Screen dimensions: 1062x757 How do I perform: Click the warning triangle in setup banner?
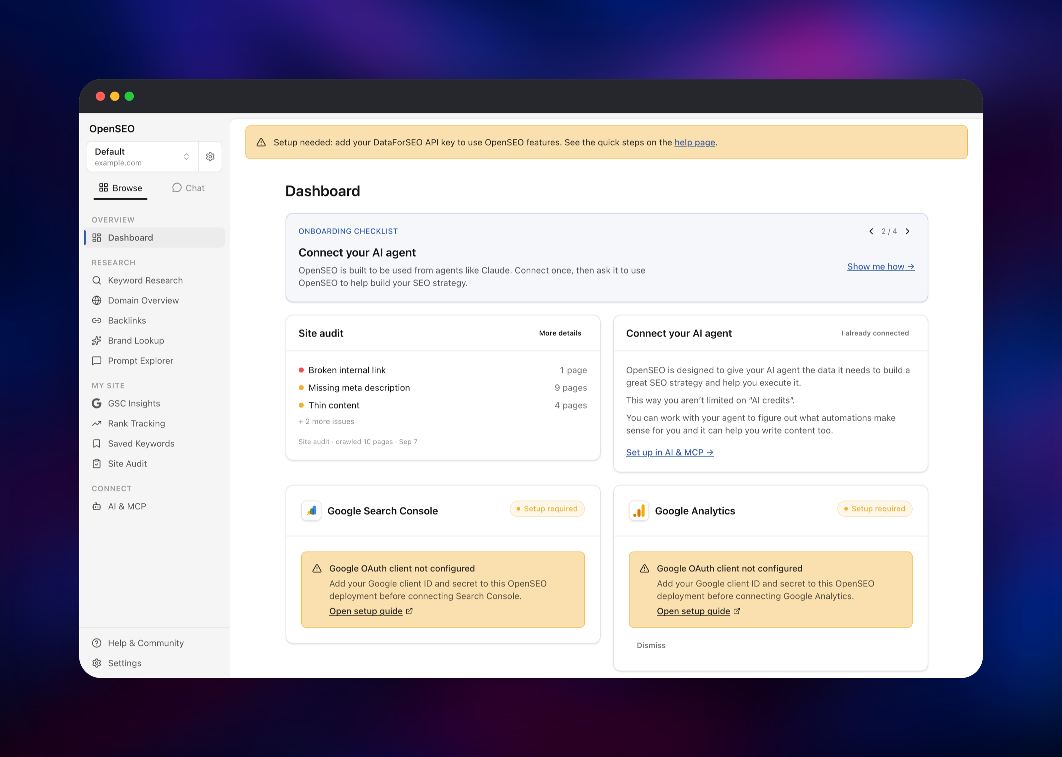(x=261, y=142)
